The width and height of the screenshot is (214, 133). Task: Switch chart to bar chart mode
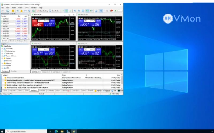point(63,11)
